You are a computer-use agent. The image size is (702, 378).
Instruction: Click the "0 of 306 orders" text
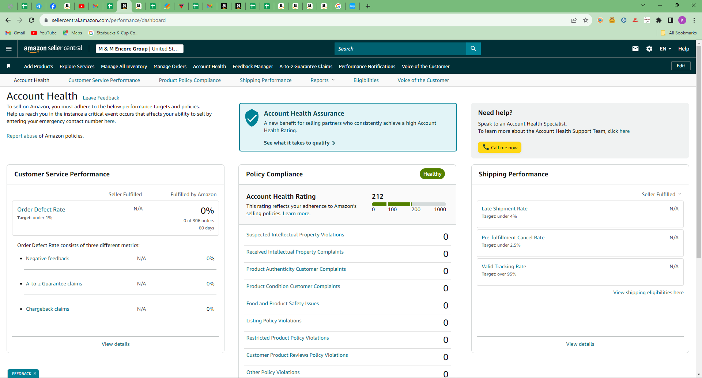coord(199,221)
